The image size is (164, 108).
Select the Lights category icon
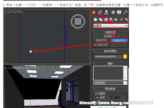click(106, 19)
